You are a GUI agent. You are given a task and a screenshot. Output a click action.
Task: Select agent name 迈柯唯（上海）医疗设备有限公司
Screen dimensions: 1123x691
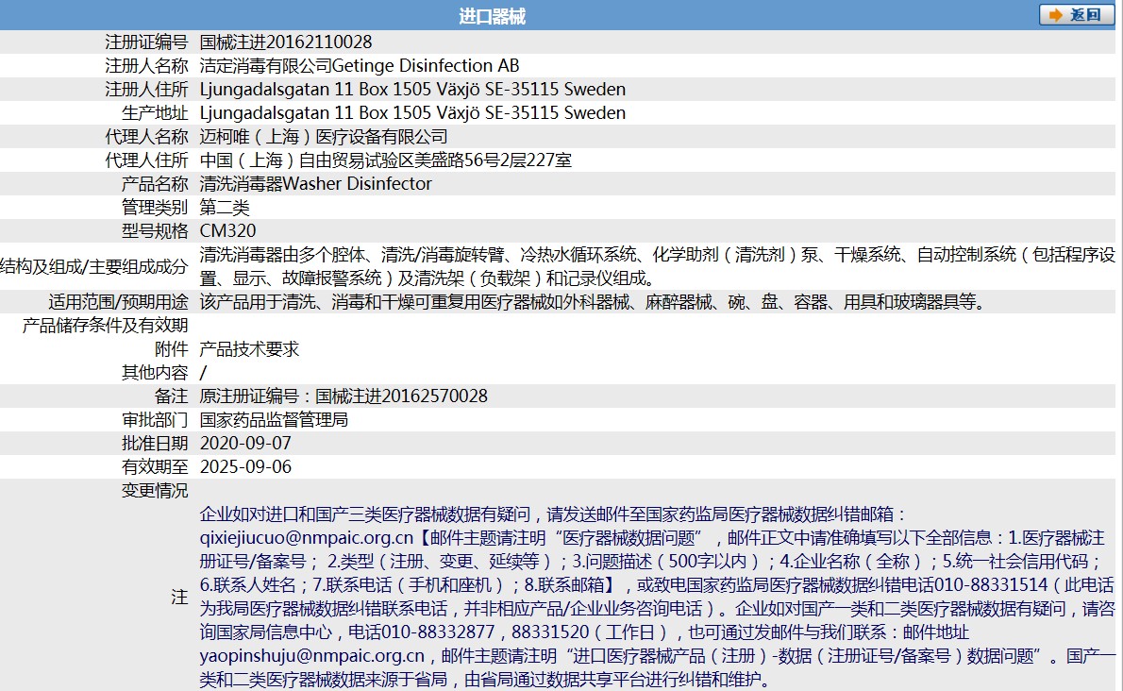tap(324, 137)
